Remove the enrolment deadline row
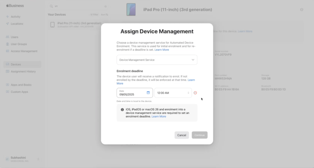The height and width of the screenshot is (168, 314). pyautogui.click(x=195, y=92)
